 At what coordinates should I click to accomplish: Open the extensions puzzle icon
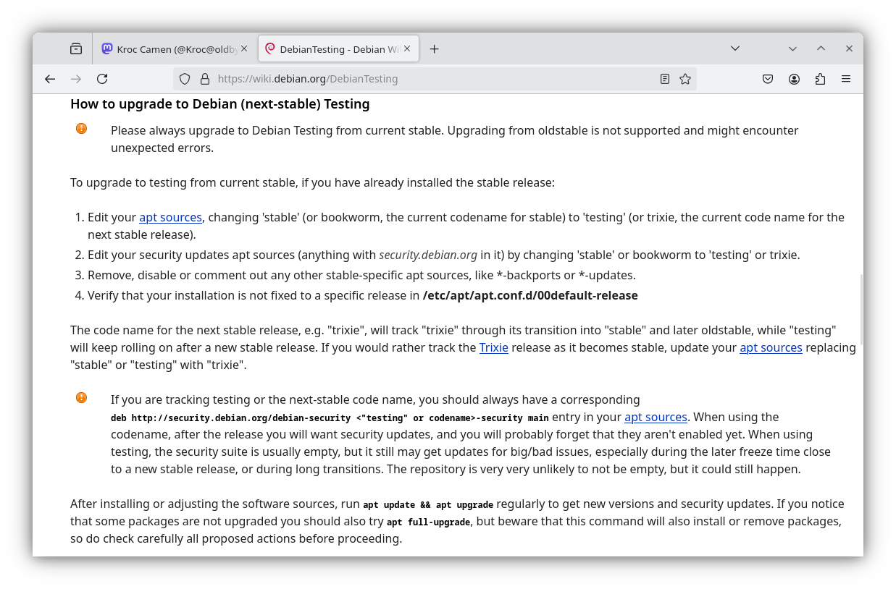click(820, 79)
